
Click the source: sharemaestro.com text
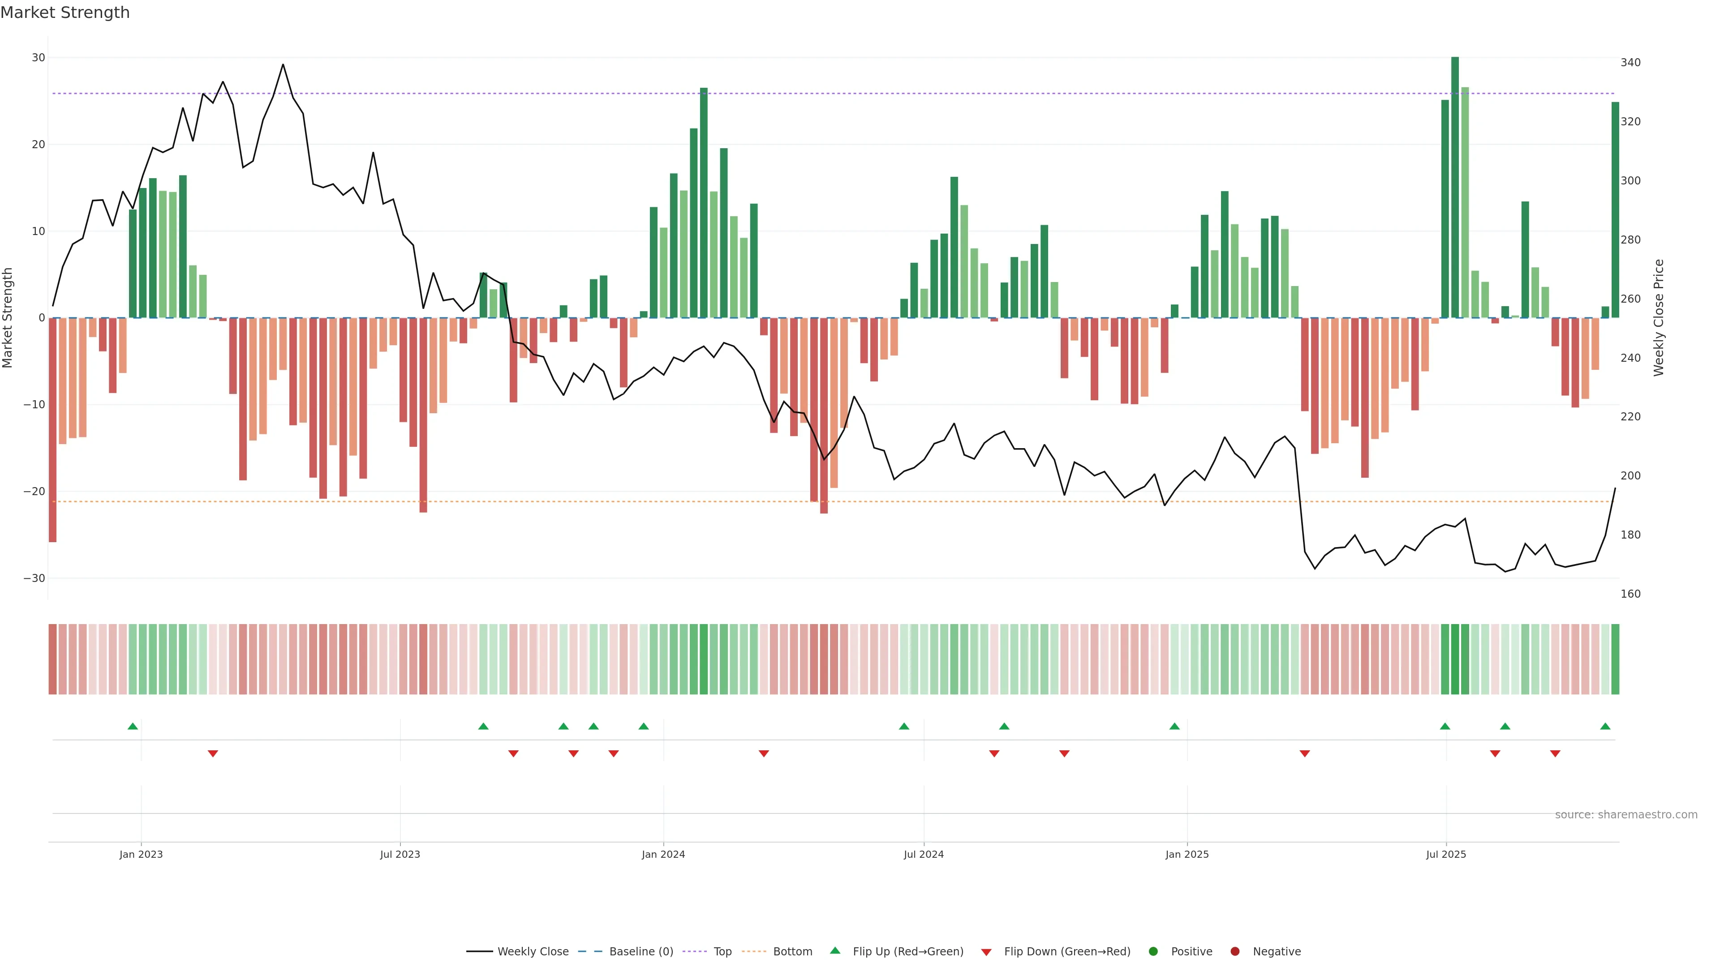point(1626,815)
